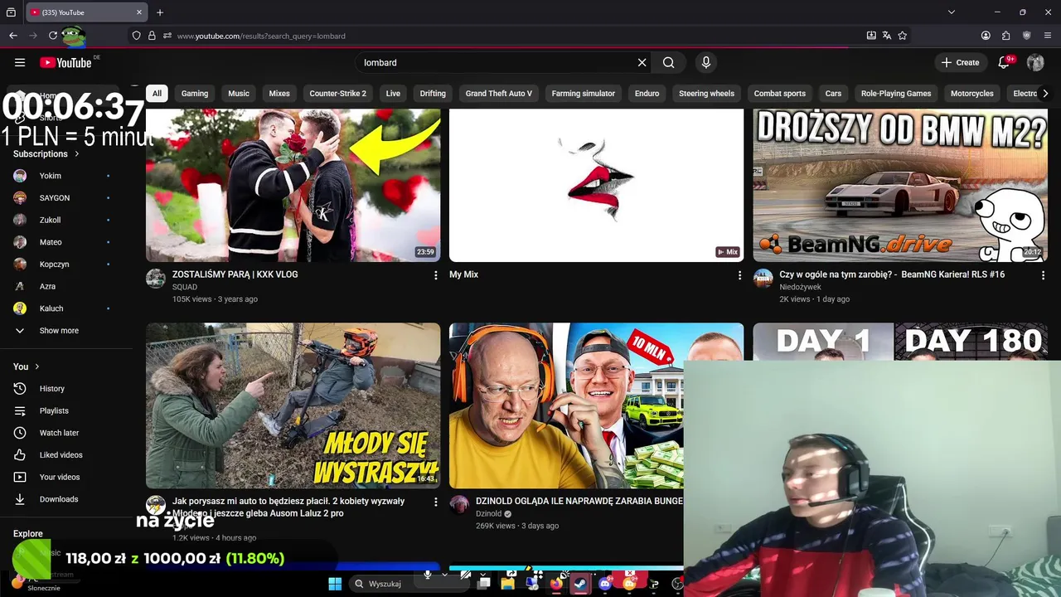Open the SQUAD channel name
Screen dimensions: 1061x597
(x=185, y=287)
